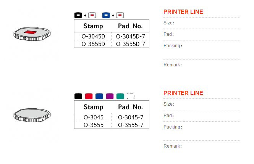
Task: Click pad number O-3555D-7
Action: 131,44
